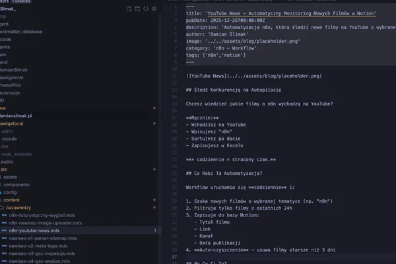396x264 pixels.
Task: Click the modified dot on bazawiedzy folder
Action: (x=154, y=207)
